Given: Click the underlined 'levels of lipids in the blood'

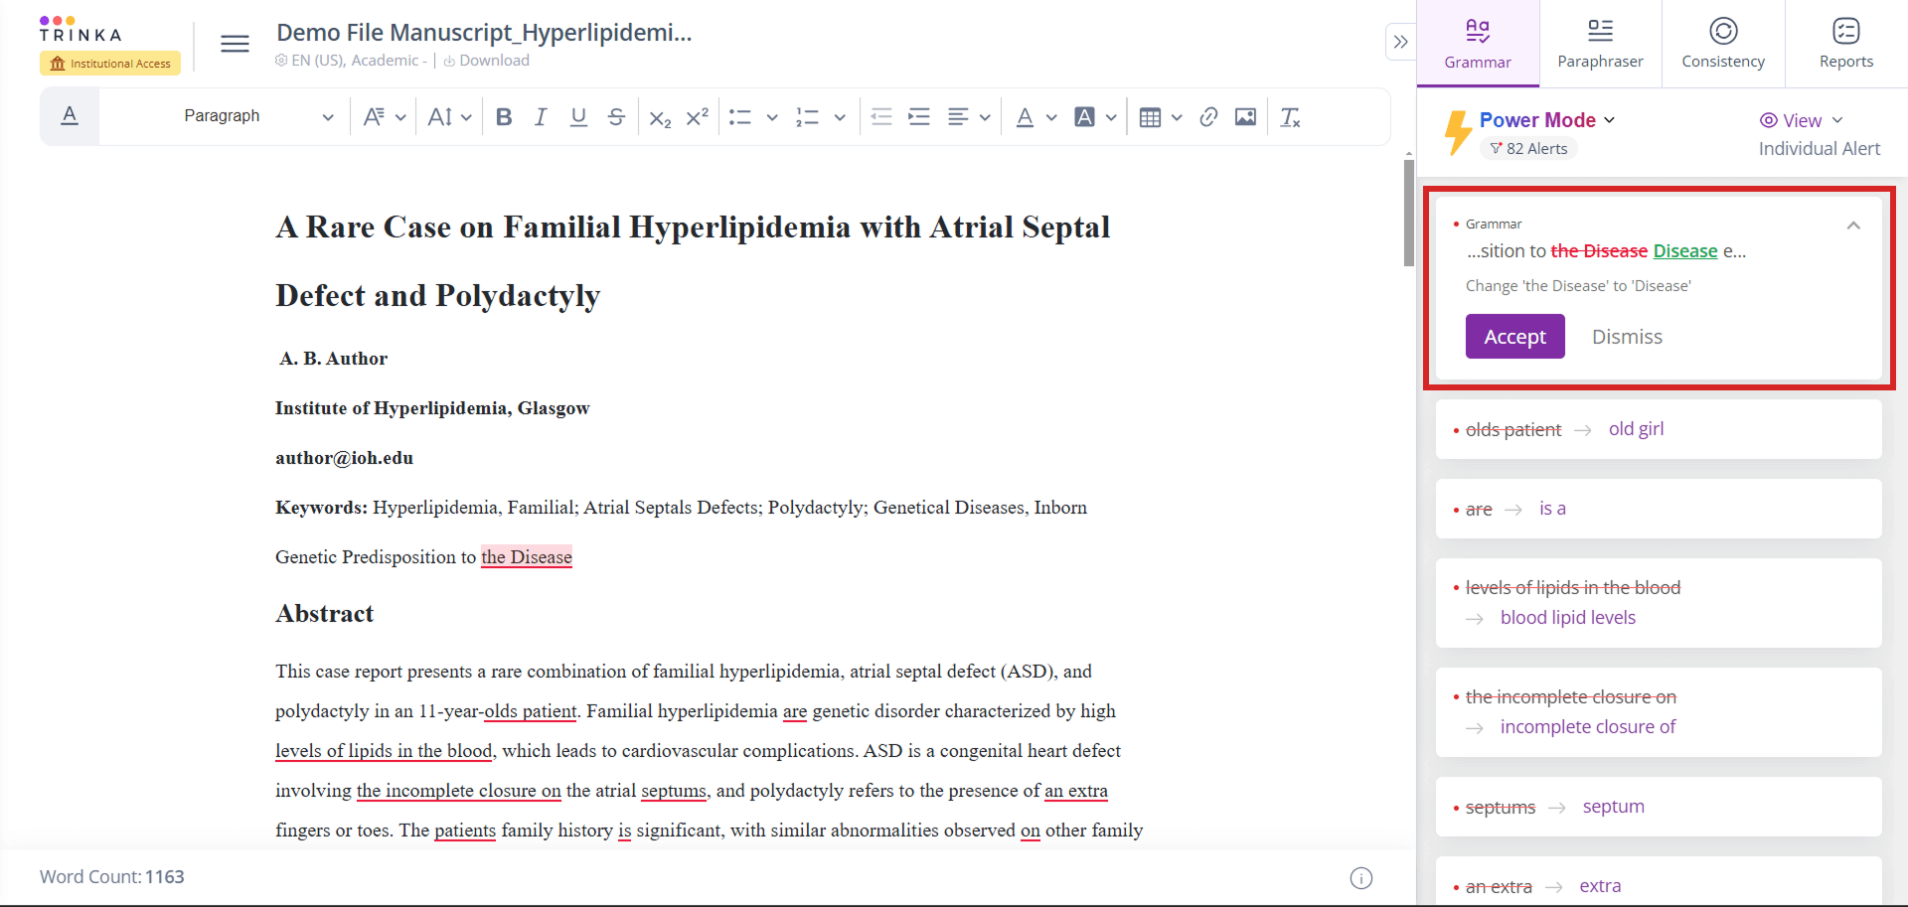Looking at the screenshot, I should pos(384,751).
